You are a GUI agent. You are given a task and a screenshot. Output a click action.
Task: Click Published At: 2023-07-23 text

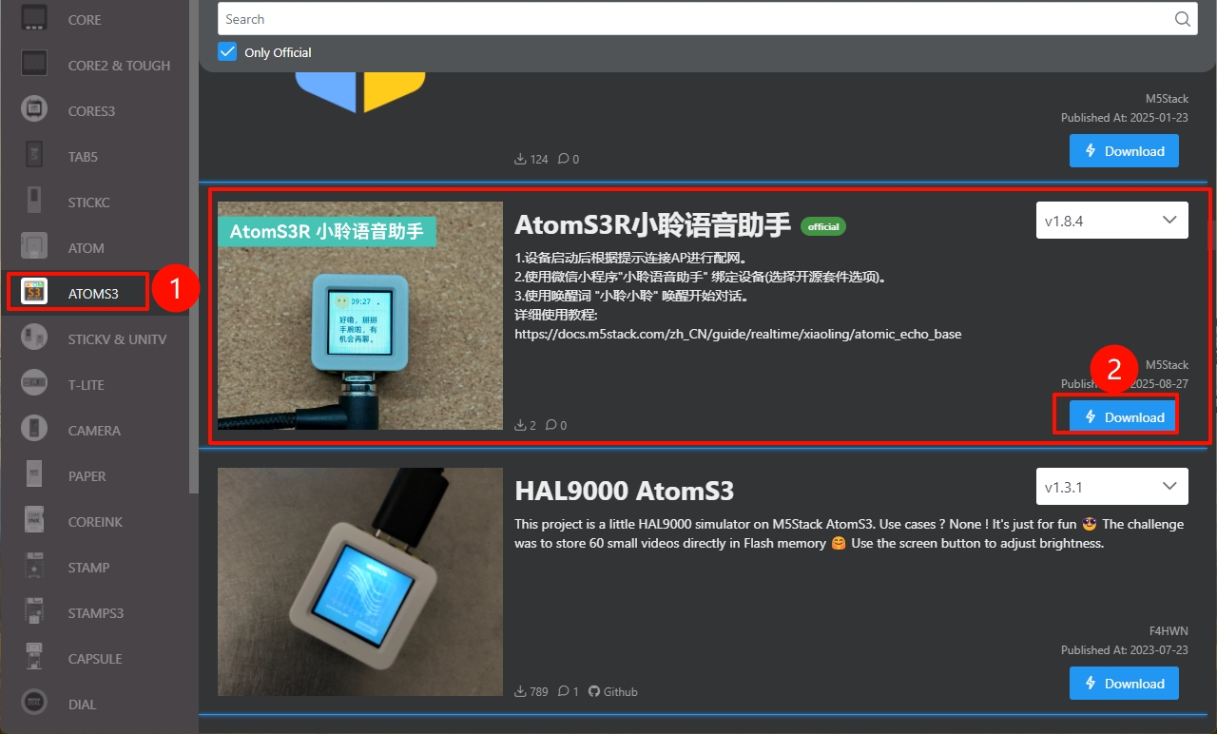coord(1125,650)
